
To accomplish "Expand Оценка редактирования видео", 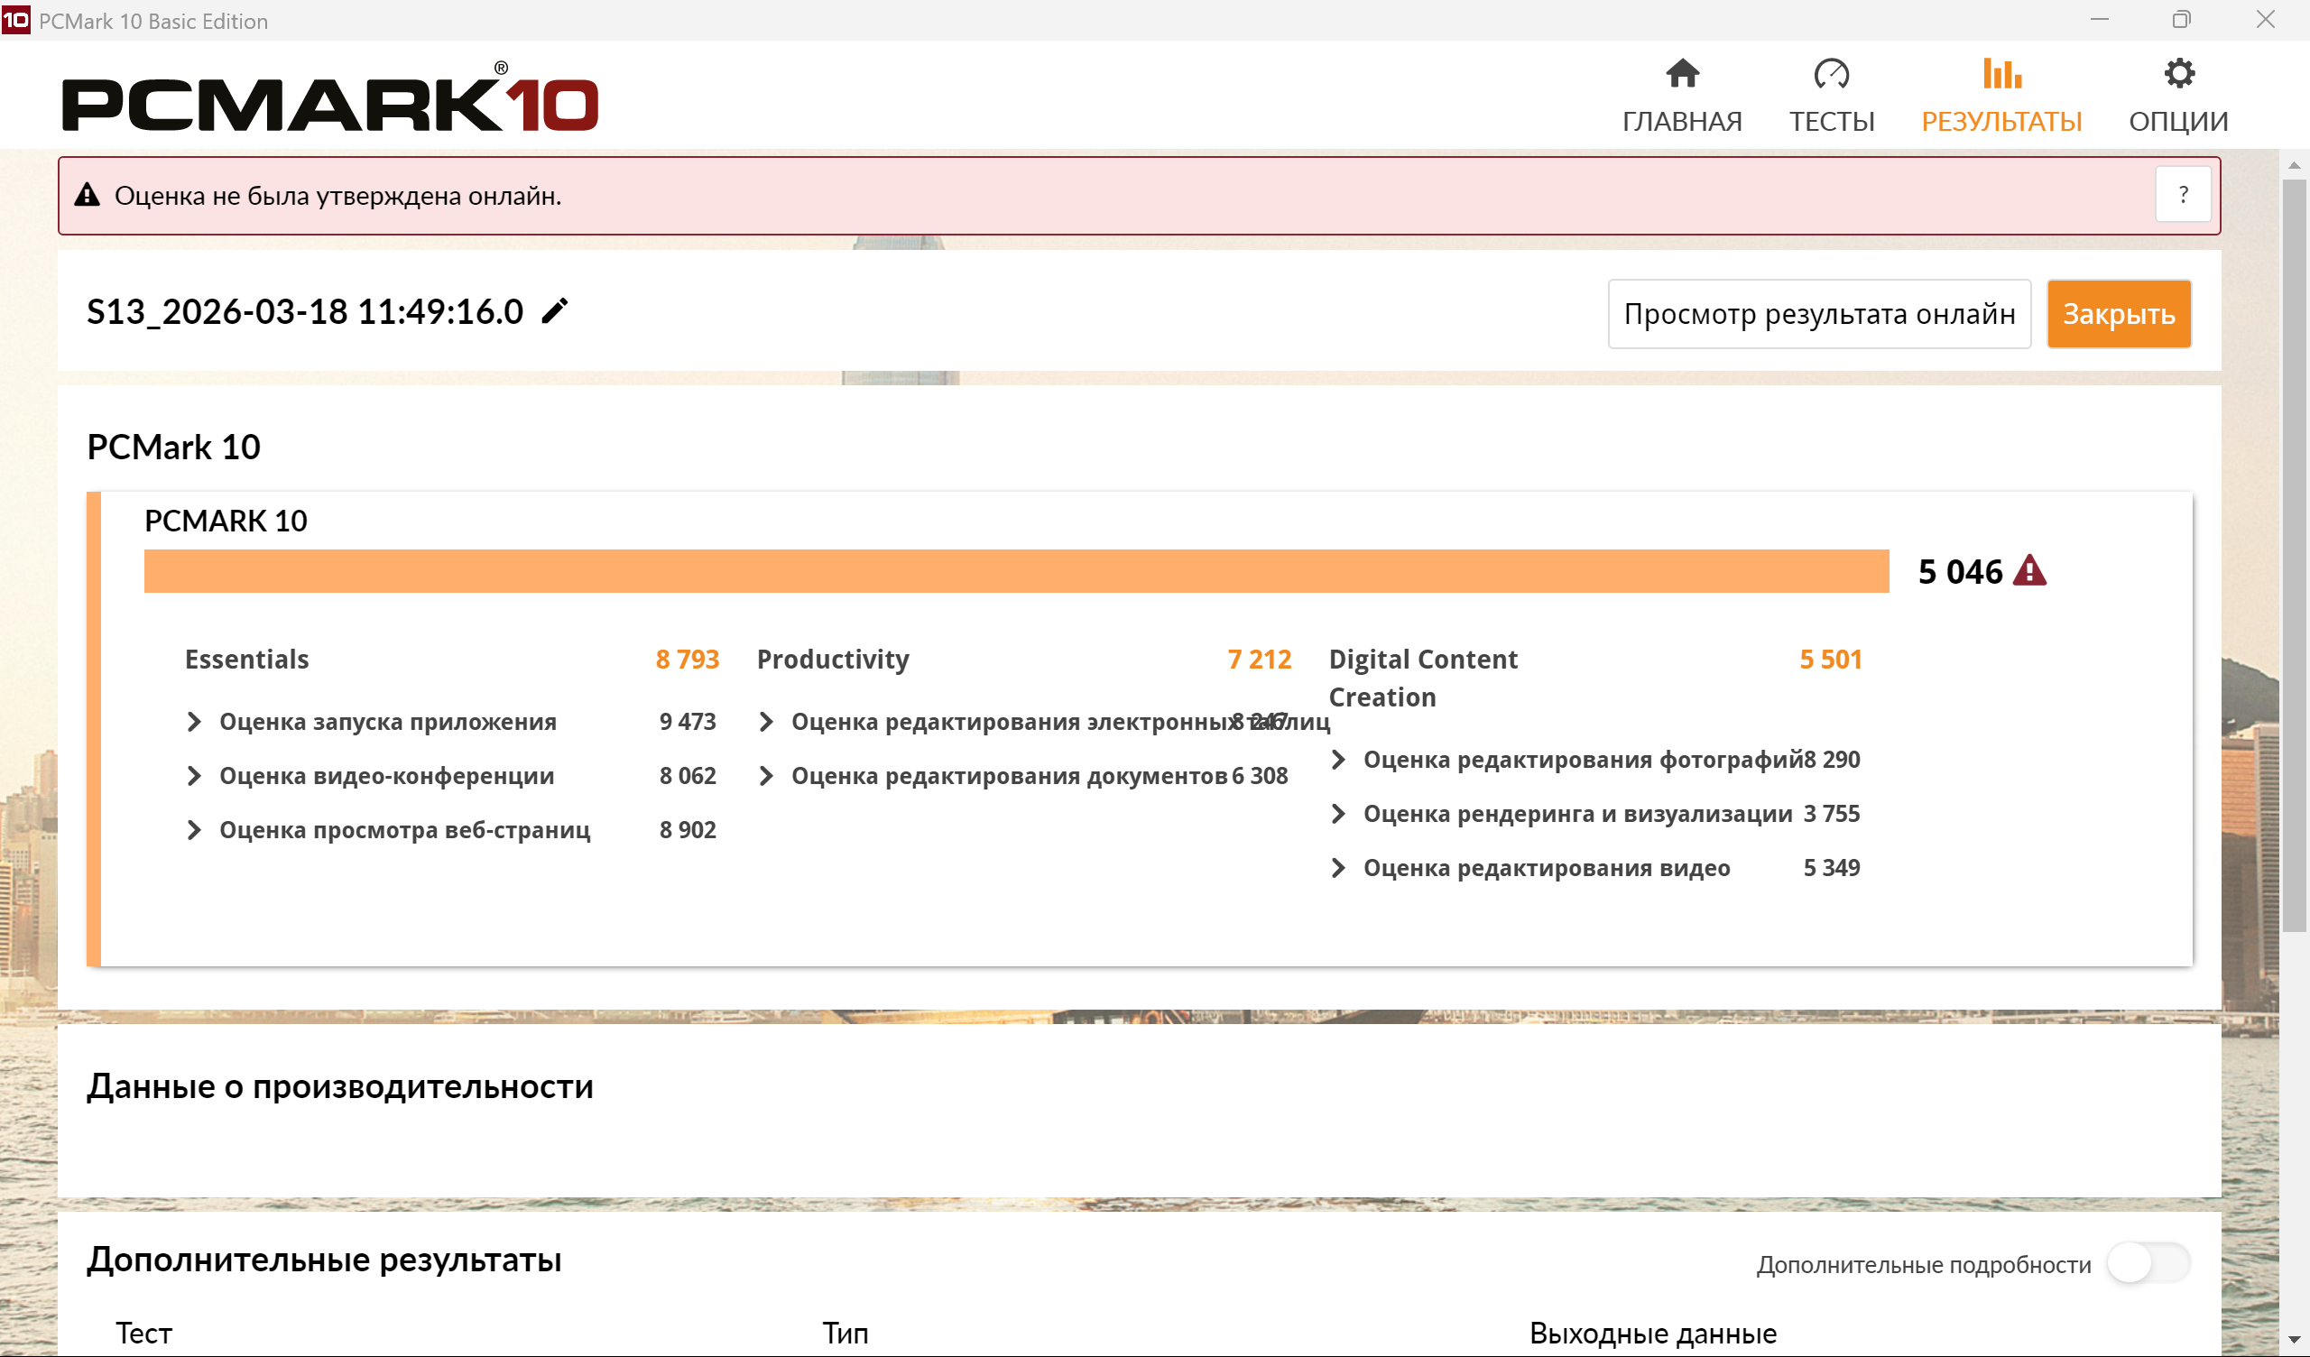I will [1338, 867].
